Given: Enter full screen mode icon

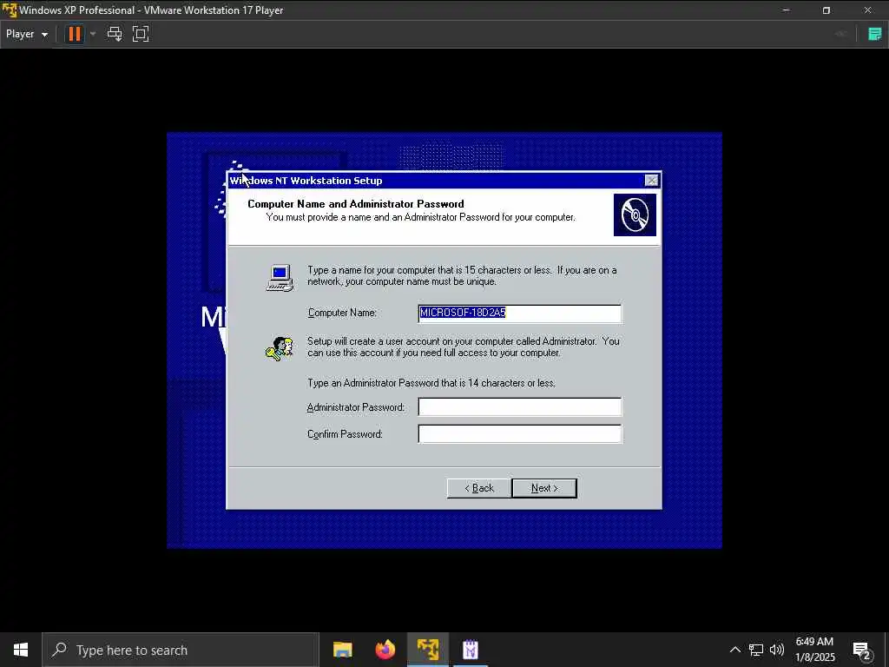Looking at the screenshot, I should pos(141,34).
